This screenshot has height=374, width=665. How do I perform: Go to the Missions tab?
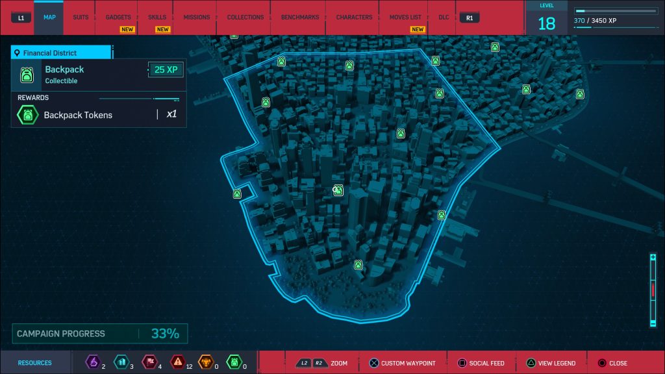(196, 18)
